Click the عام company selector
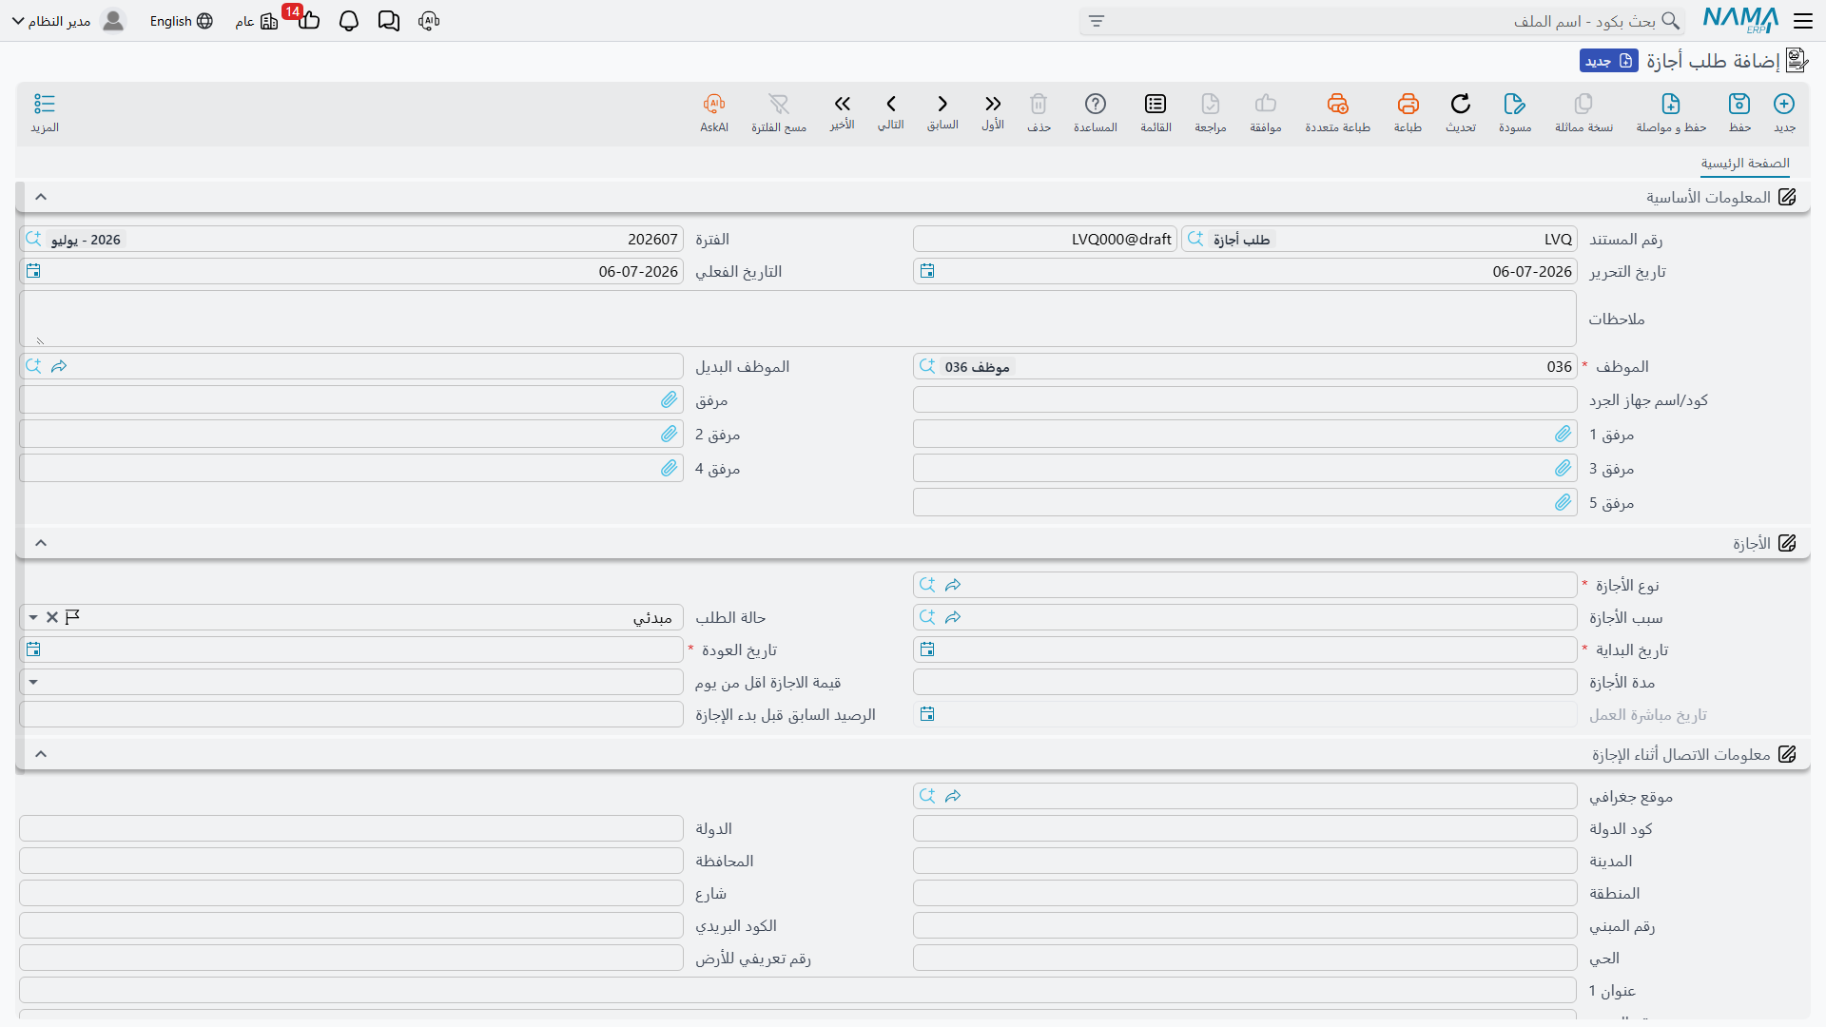 click(x=257, y=21)
